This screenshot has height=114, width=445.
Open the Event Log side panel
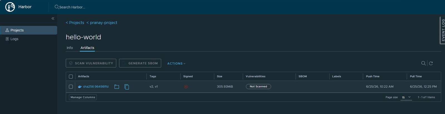(x=443, y=30)
